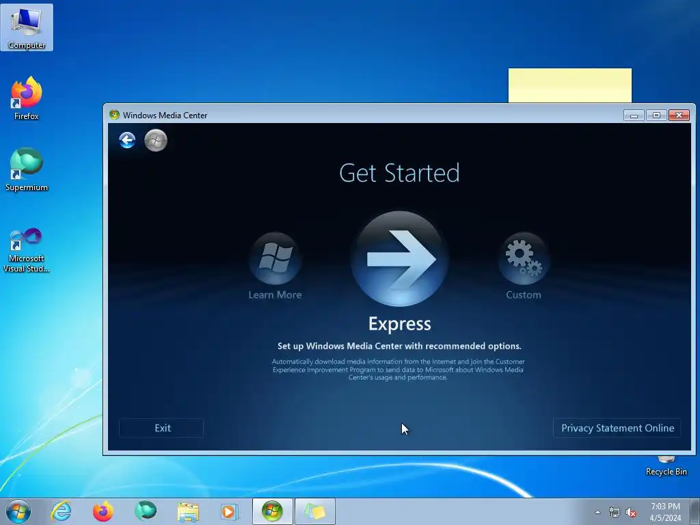Switch to Sticky Notes taskbar button
Screen dimensions: 700x525
(314, 511)
